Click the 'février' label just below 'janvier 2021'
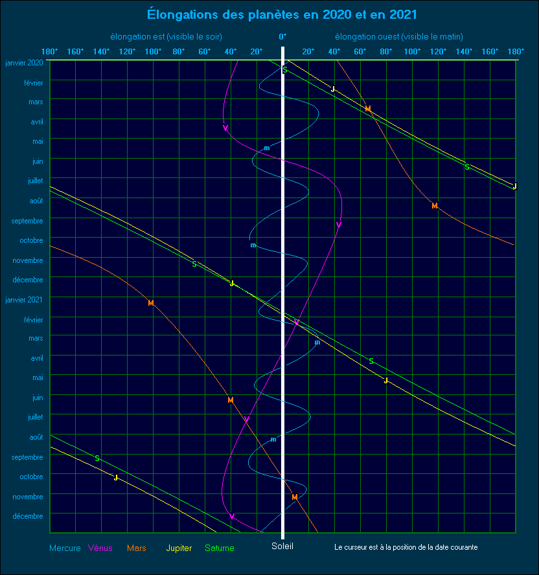Screen dimensions: 539x575 click(x=34, y=320)
